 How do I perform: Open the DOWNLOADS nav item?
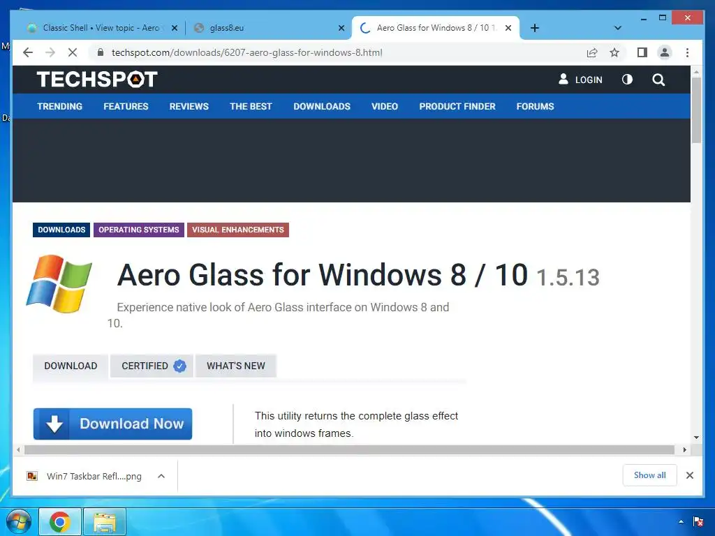tap(322, 106)
